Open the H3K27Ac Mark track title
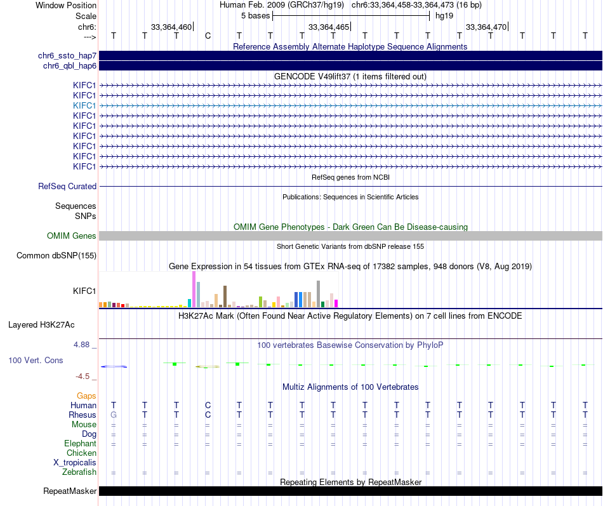Image resolution: width=603 pixels, height=506 pixels. 350,316
